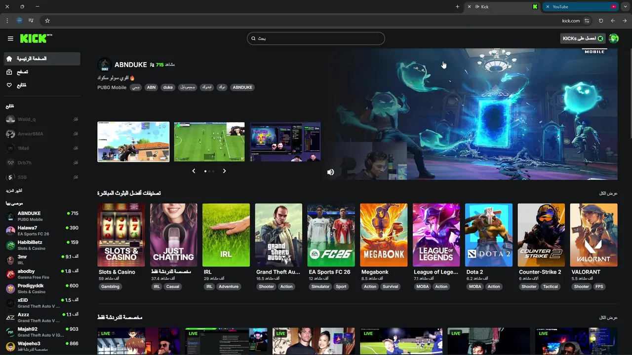
Task: Focus the Kick search field
Action: point(316,38)
